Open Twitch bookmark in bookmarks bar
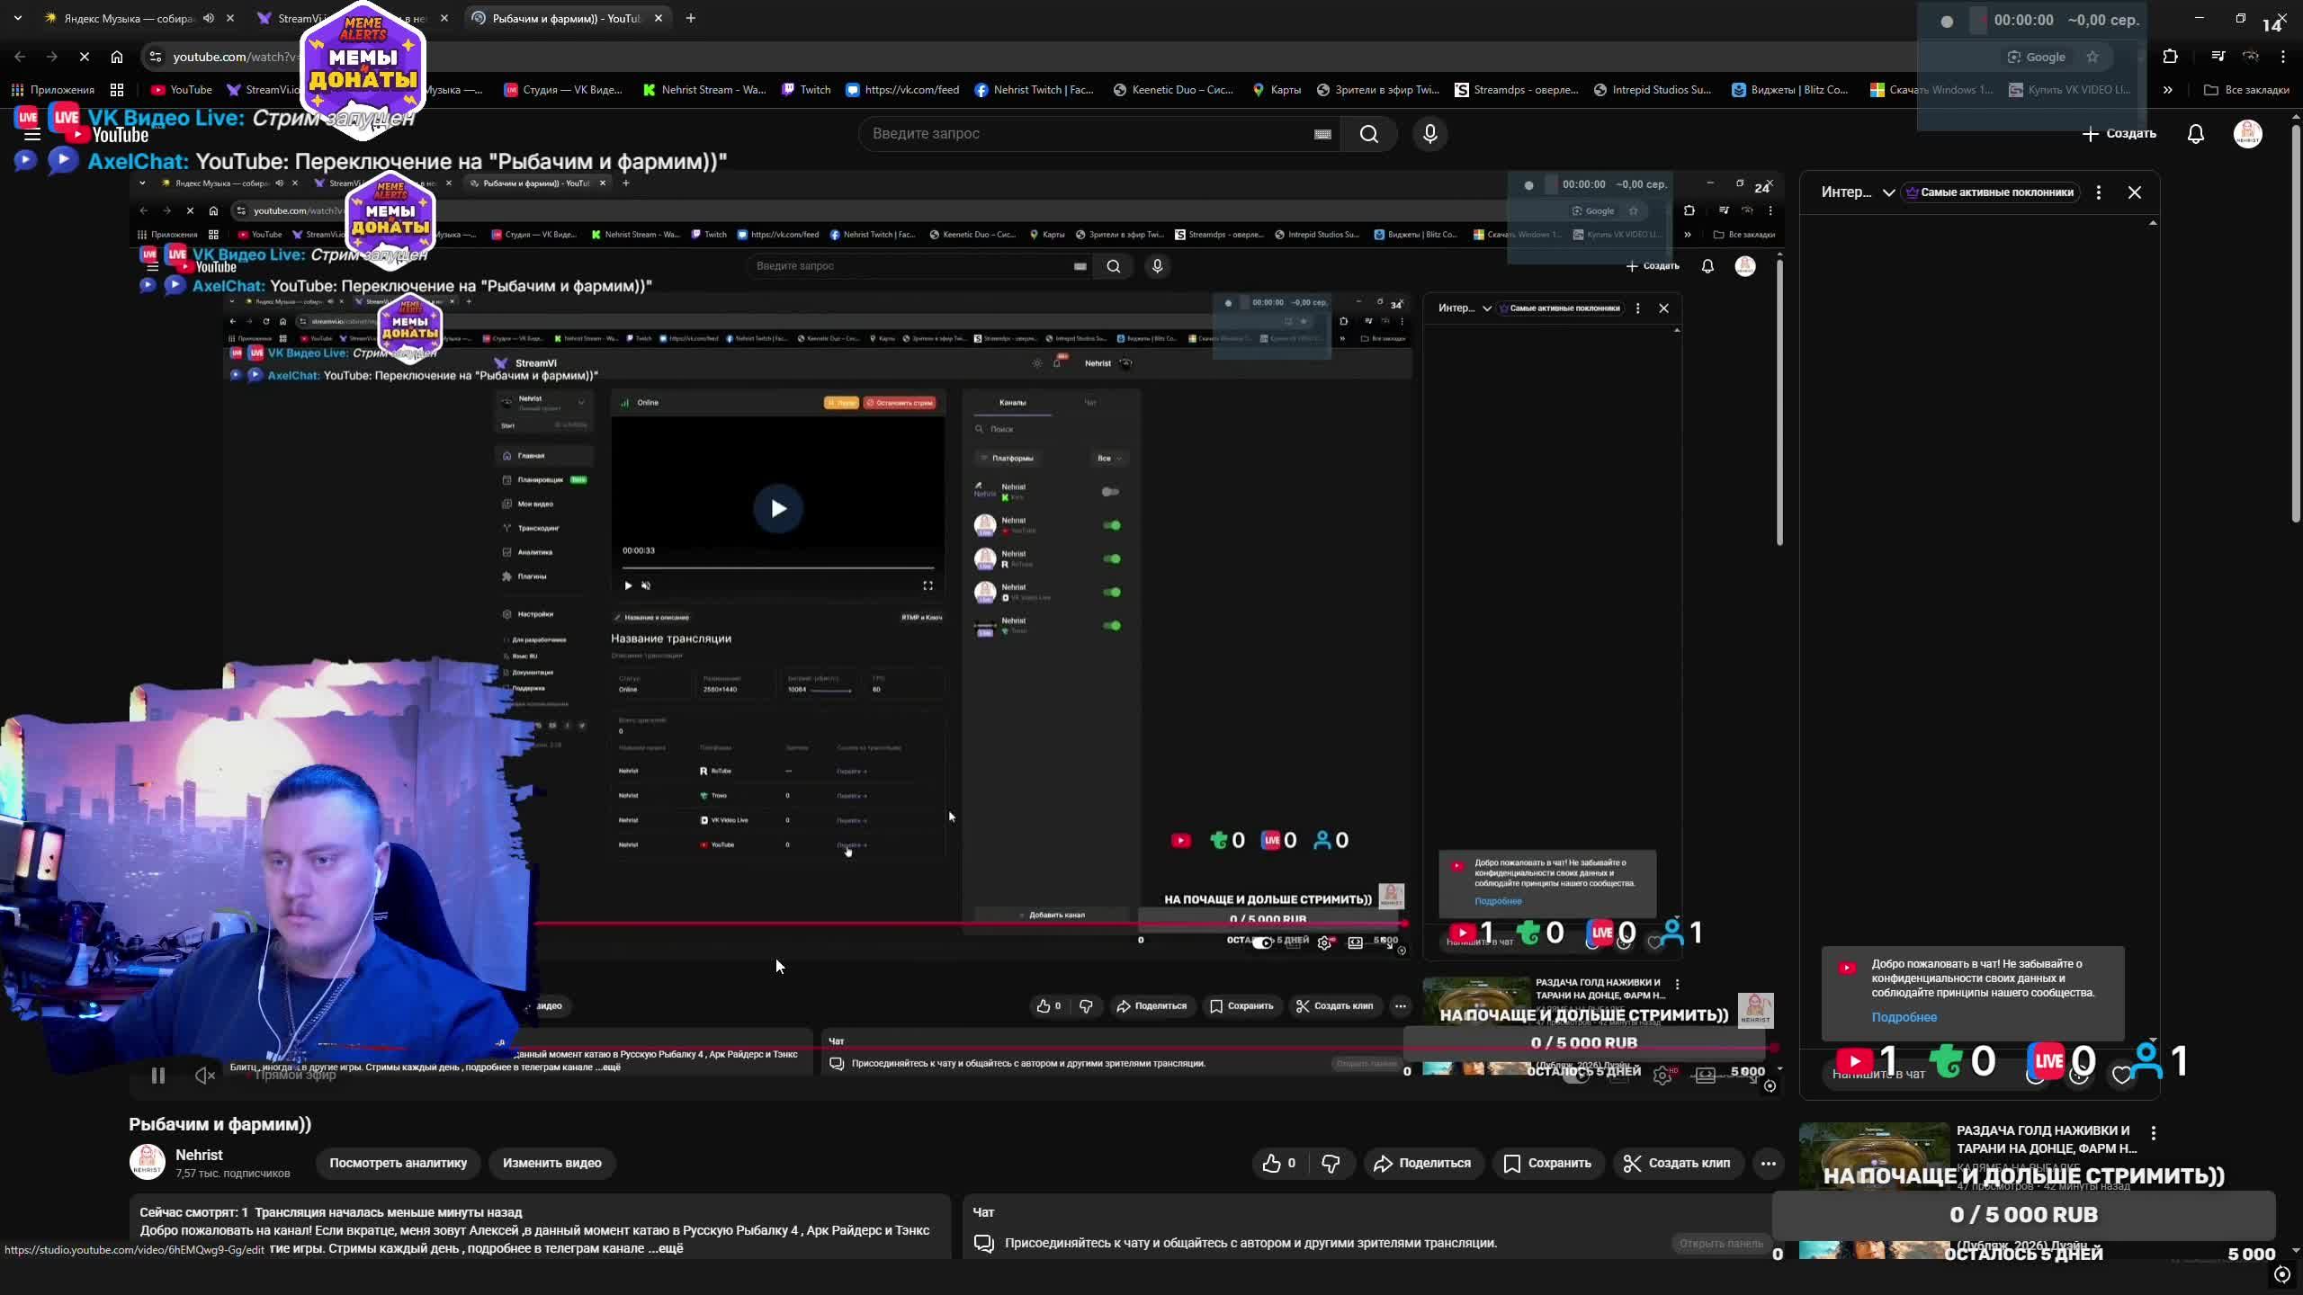Image resolution: width=2303 pixels, height=1295 pixels. pos(806,90)
